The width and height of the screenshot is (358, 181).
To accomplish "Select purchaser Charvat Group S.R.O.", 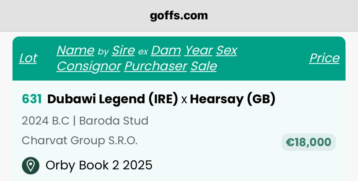I will (x=79, y=140).
